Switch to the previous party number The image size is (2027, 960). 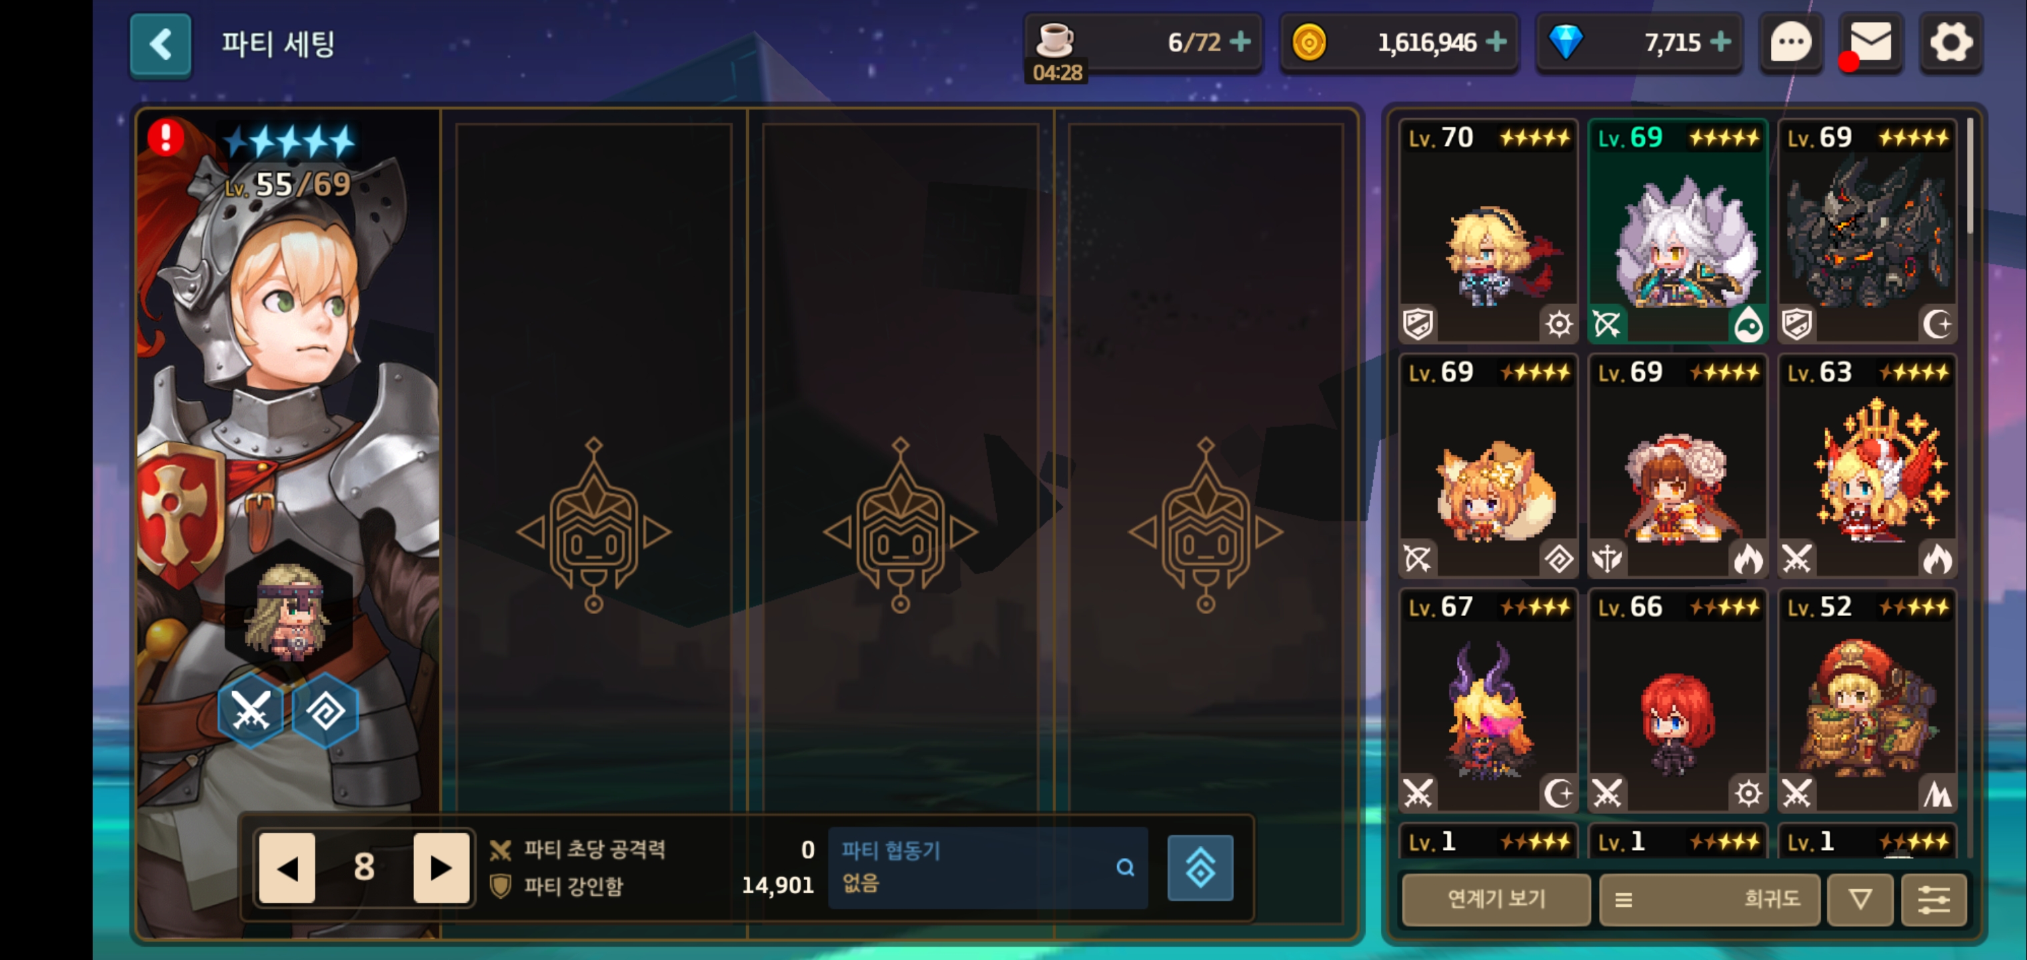287,868
